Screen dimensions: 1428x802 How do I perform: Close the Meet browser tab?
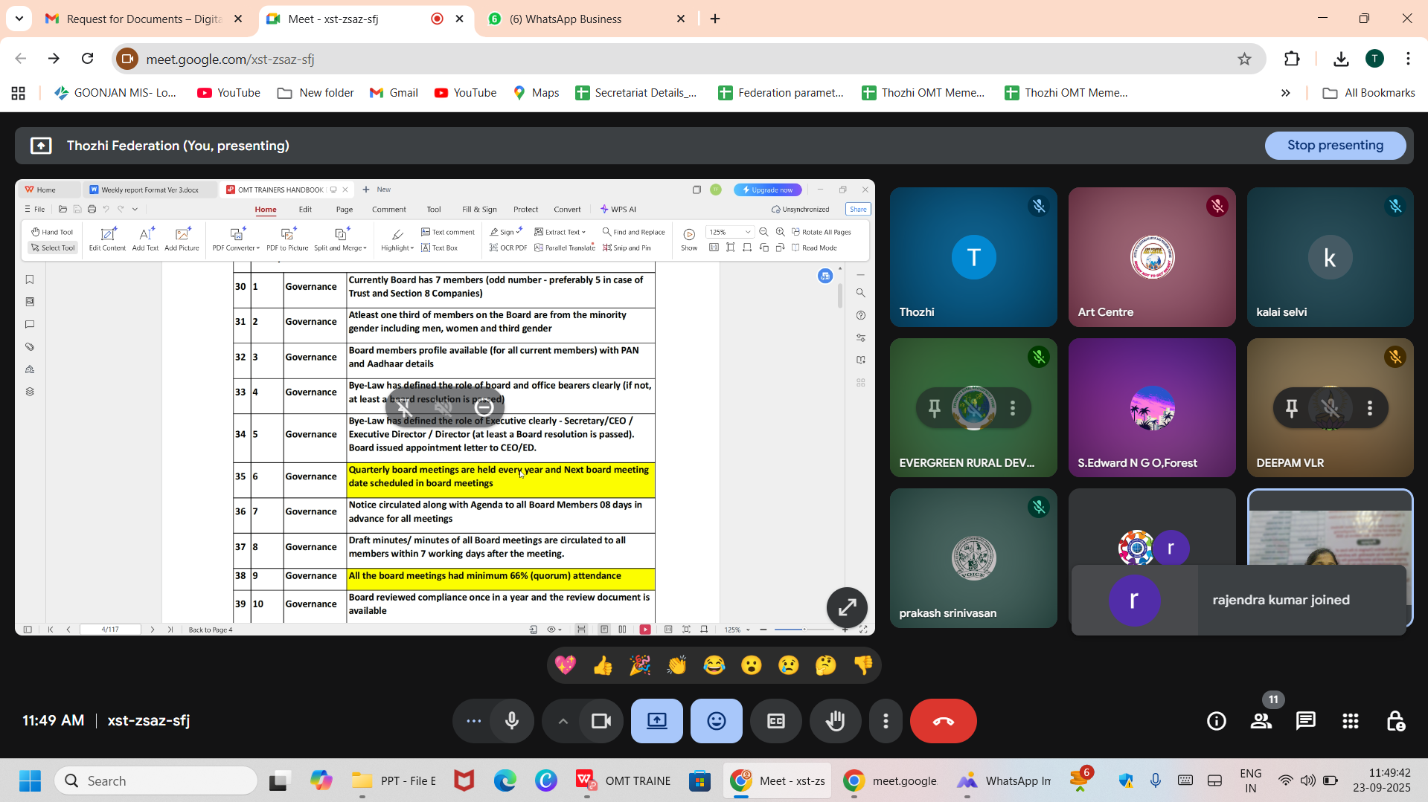[x=459, y=19]
